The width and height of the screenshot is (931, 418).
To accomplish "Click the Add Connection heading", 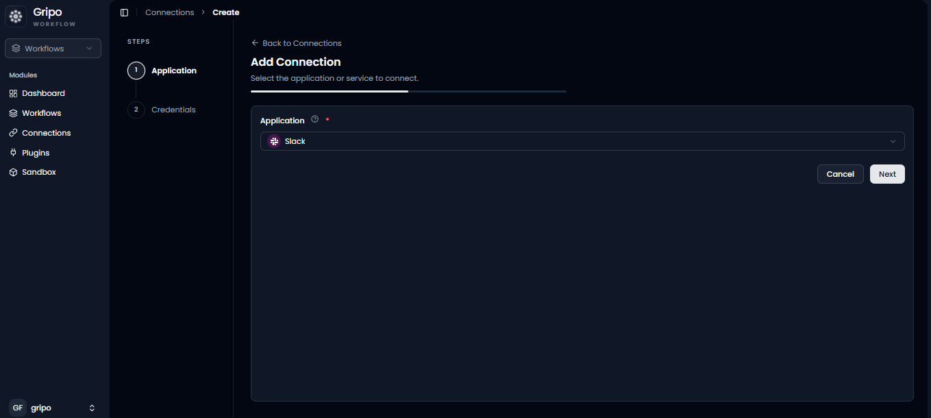I will (x=296, y=62).
